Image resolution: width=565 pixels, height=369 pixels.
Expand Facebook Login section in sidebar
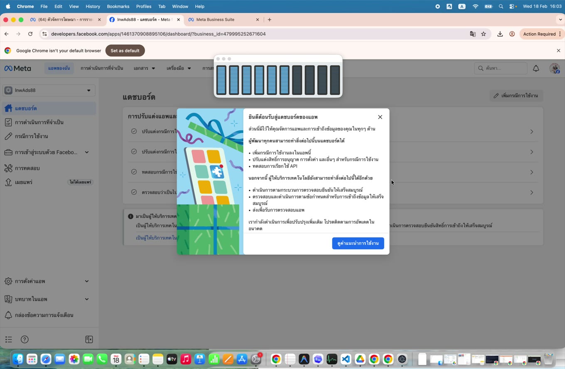pyautogui.click(x=49, y=153)
